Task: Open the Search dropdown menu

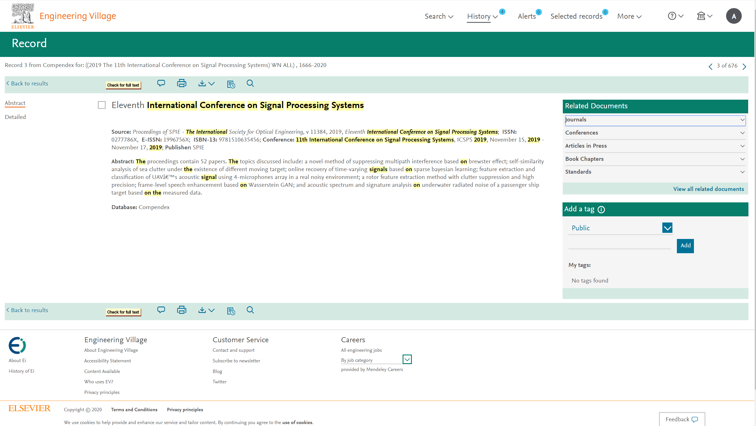Action: (x=439, y=16)
